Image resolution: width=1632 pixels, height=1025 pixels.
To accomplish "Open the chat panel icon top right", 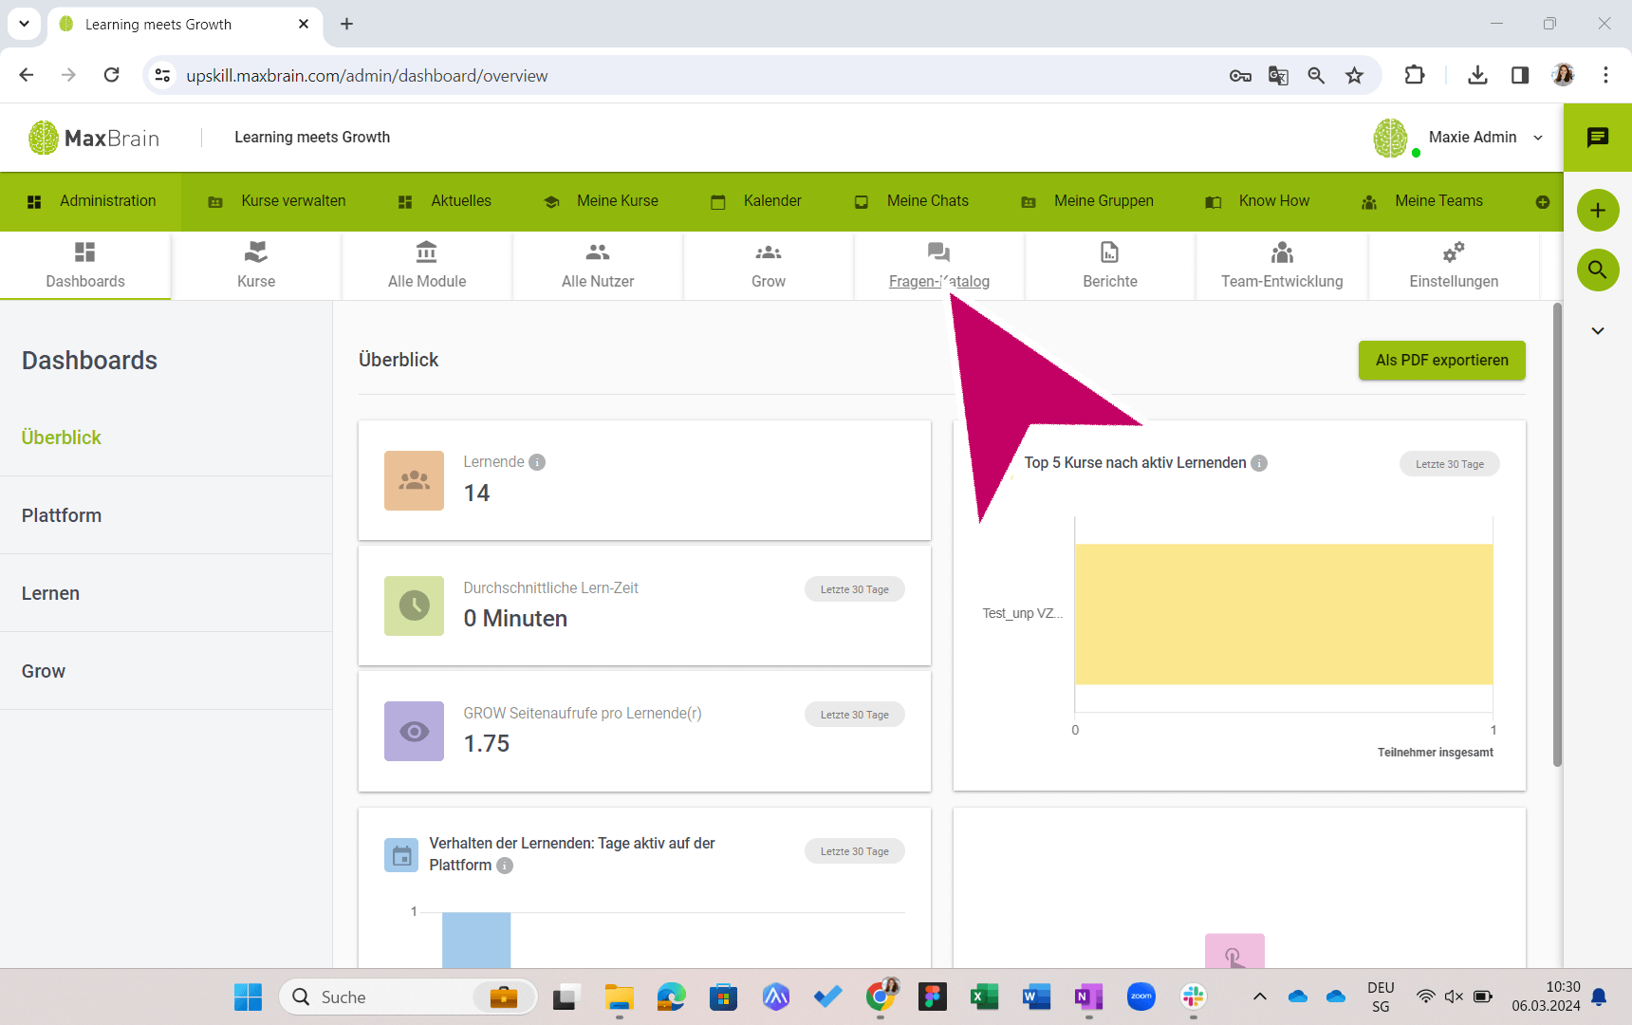I will click(1598, 138).
